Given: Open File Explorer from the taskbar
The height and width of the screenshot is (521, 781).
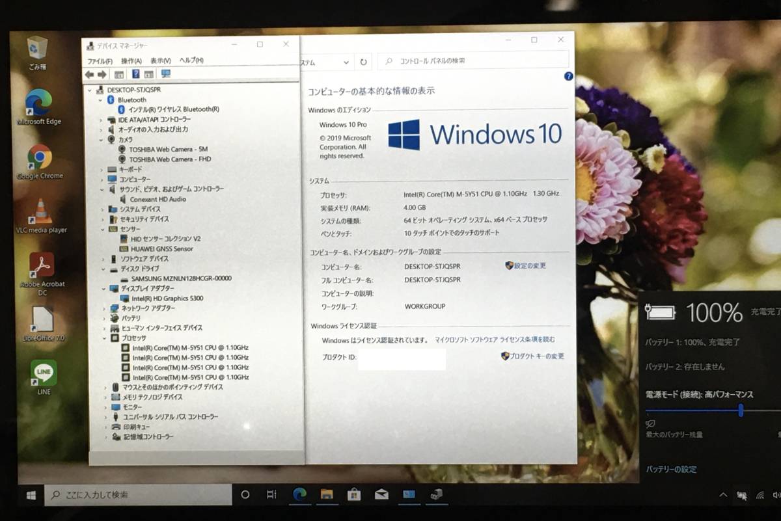Looking at the screenshot, I should click(x=327, y=494).
